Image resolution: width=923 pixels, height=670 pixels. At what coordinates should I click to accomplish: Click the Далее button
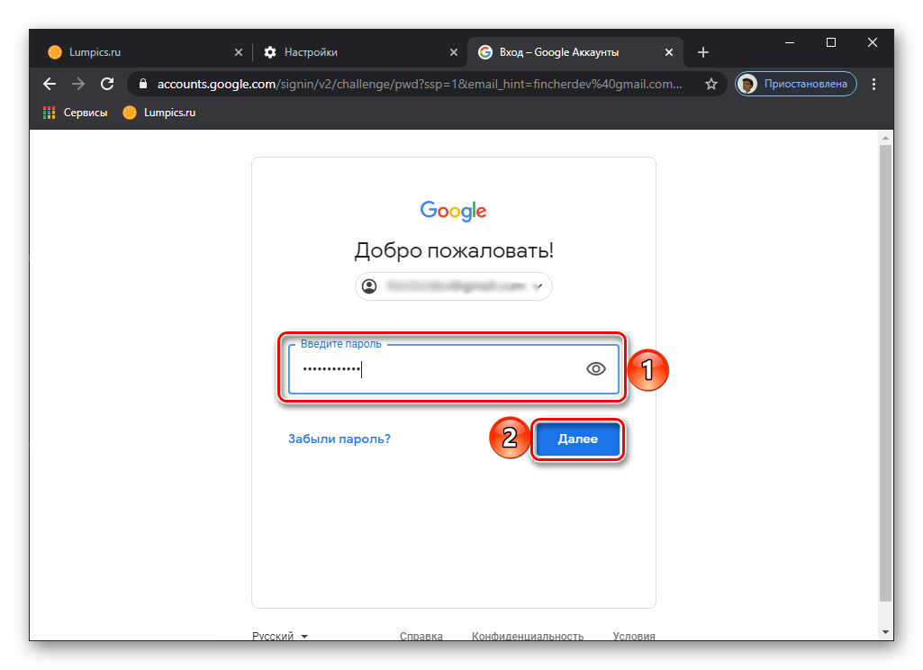click(x=577, y=439)
